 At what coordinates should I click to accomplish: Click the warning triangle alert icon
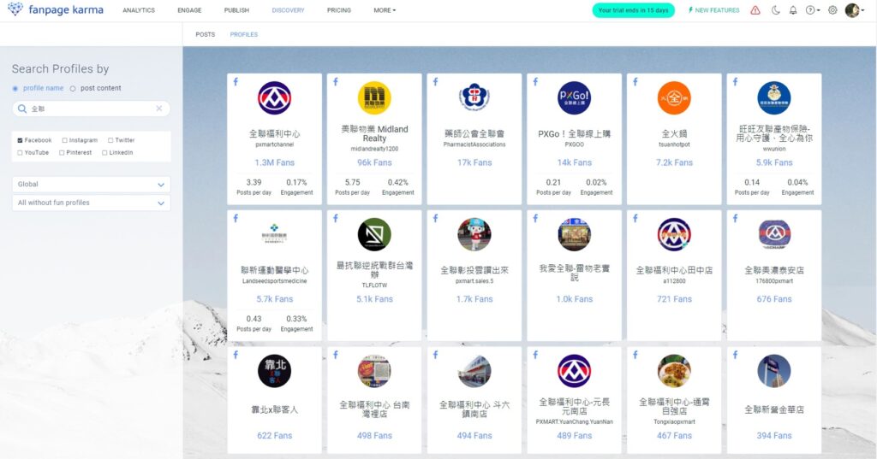pos(755,10)
